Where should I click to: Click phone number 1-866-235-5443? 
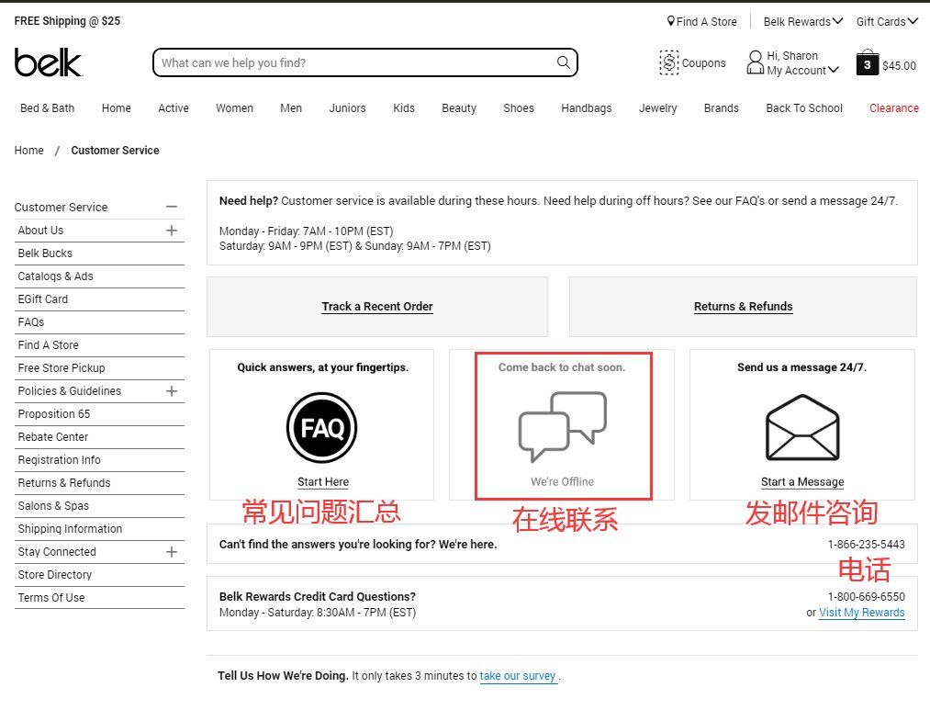click(867, 544)
